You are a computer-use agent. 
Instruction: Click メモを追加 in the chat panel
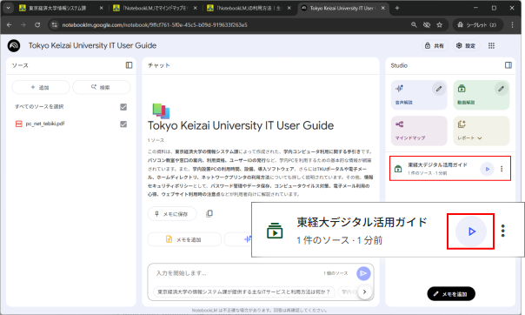tap(184, 239)
